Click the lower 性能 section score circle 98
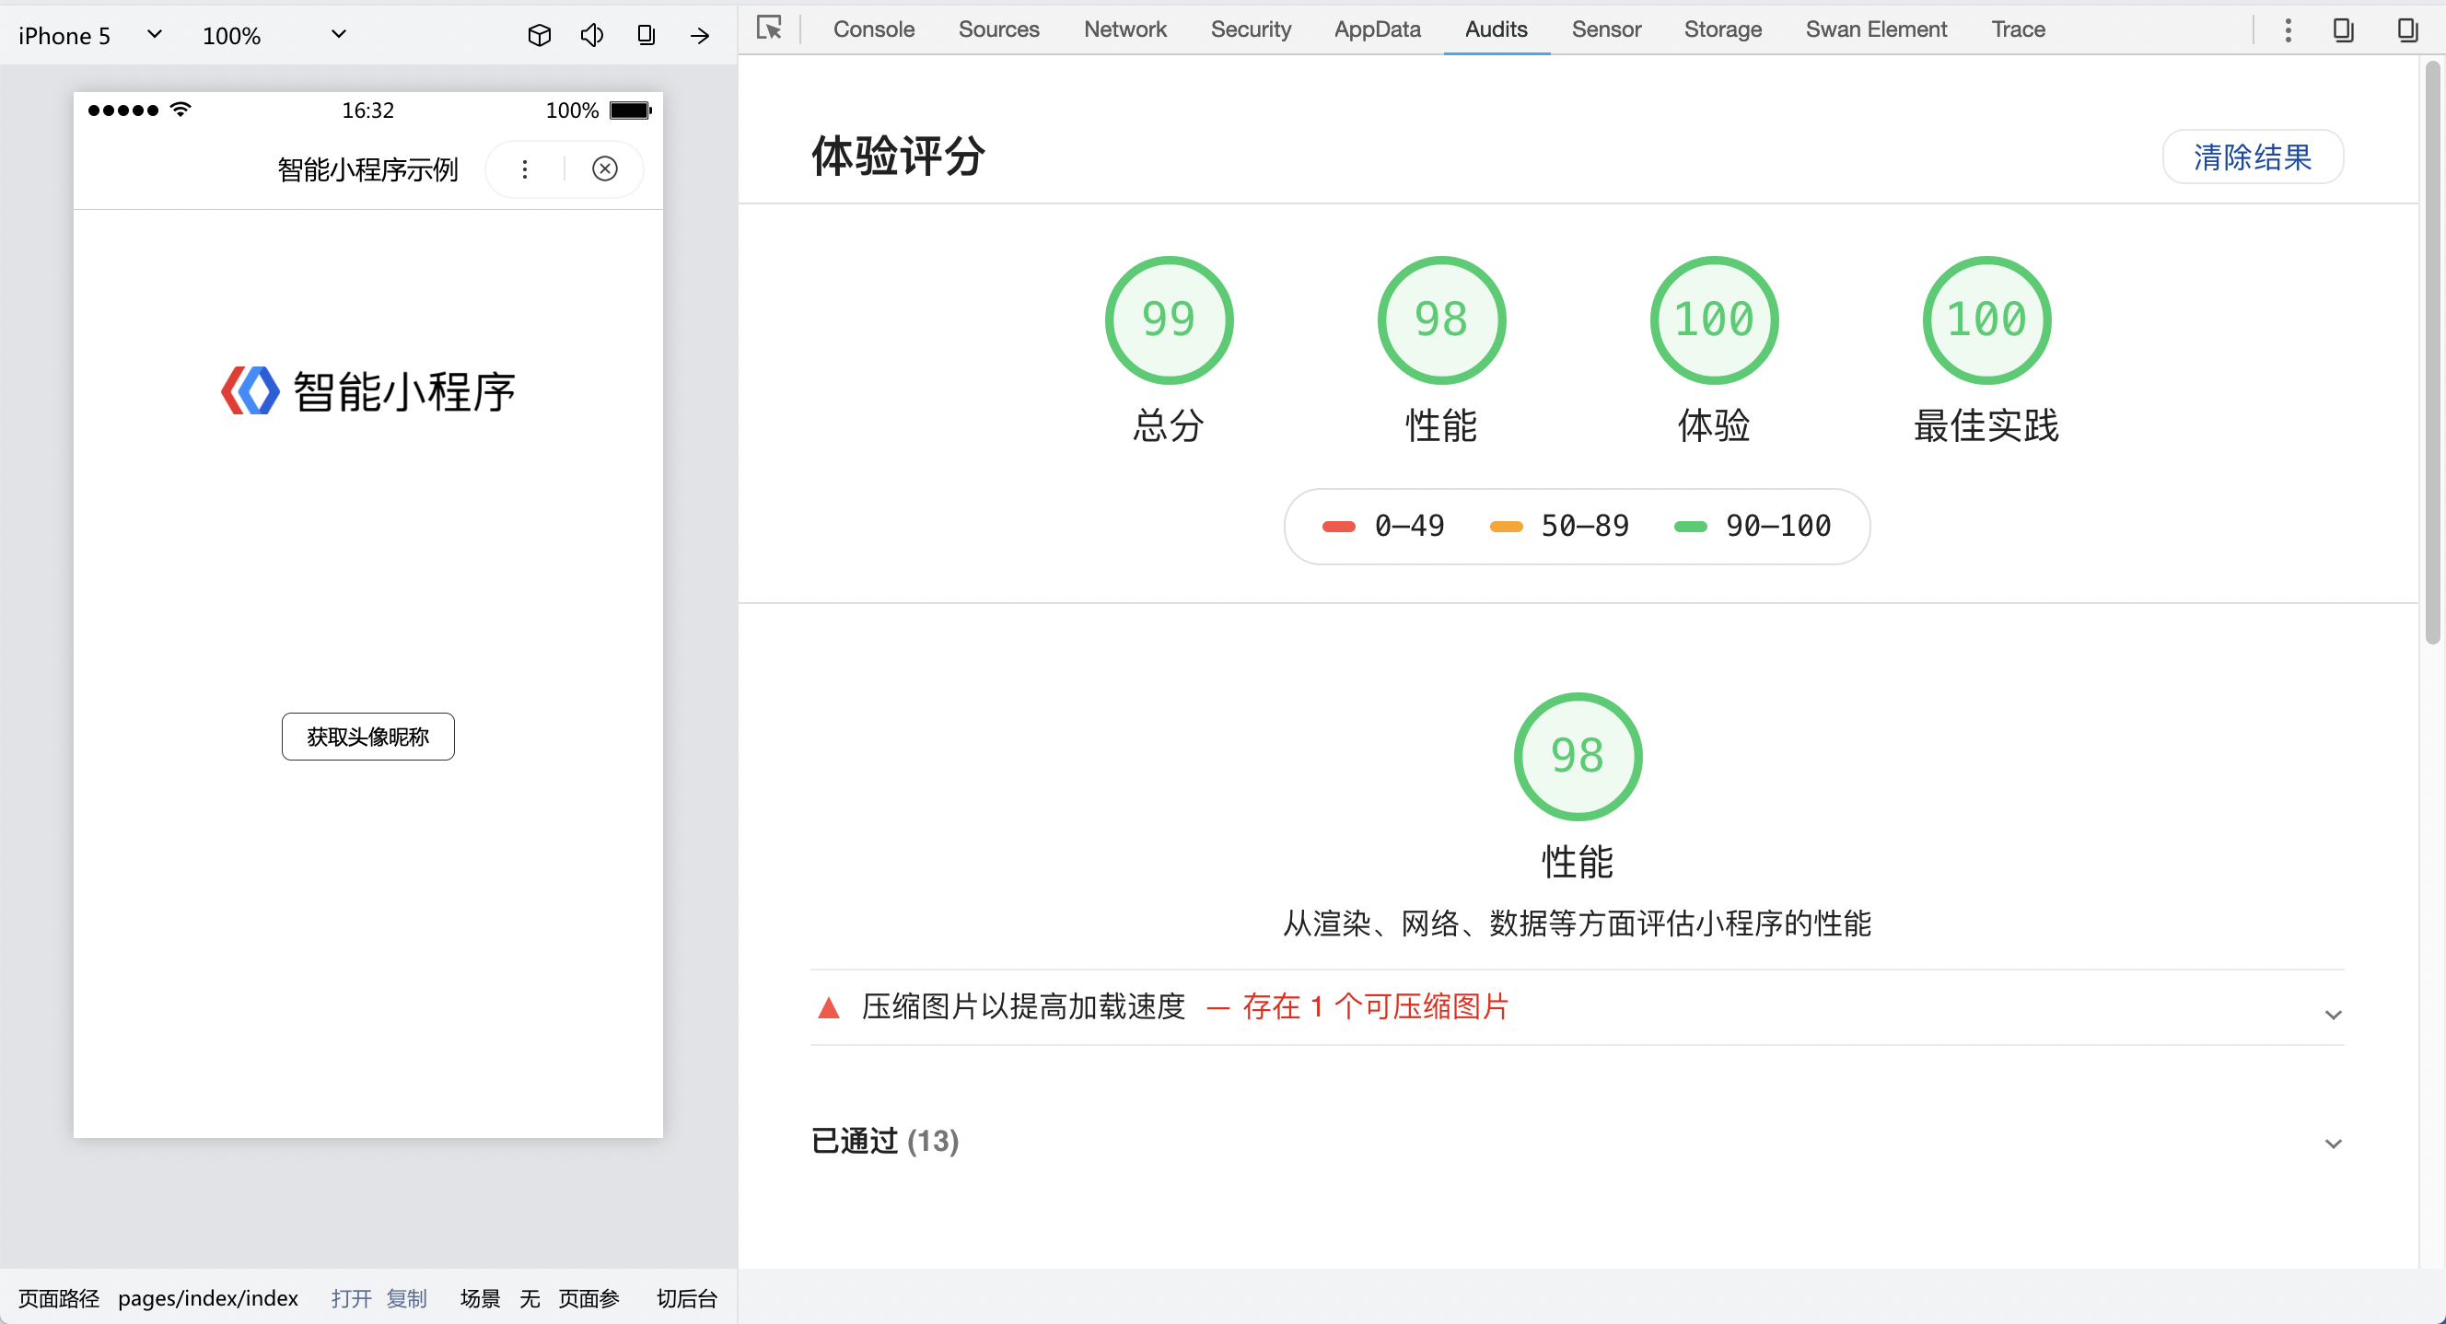This screenshot has height=1324, width=2446. pos(1578,757)
